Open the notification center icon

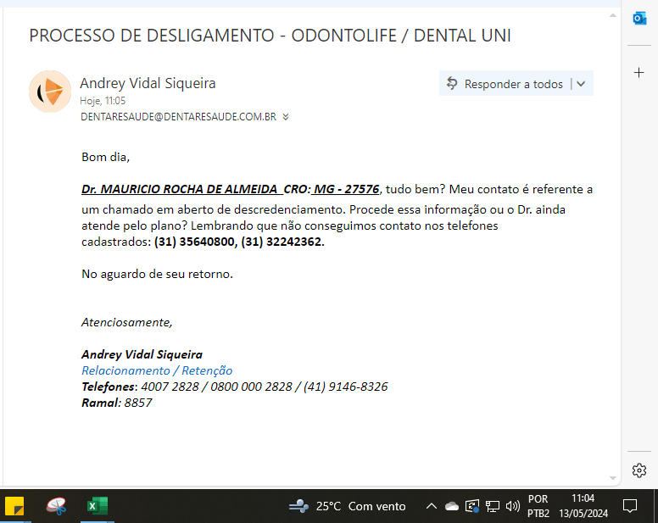630,506
